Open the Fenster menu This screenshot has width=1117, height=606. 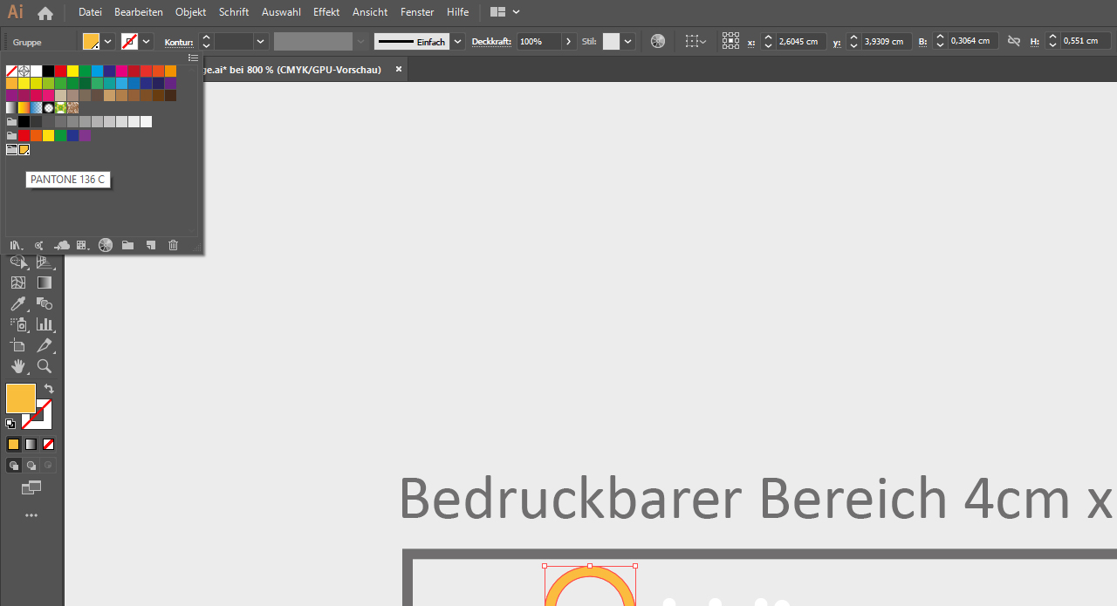click(417, 12)
